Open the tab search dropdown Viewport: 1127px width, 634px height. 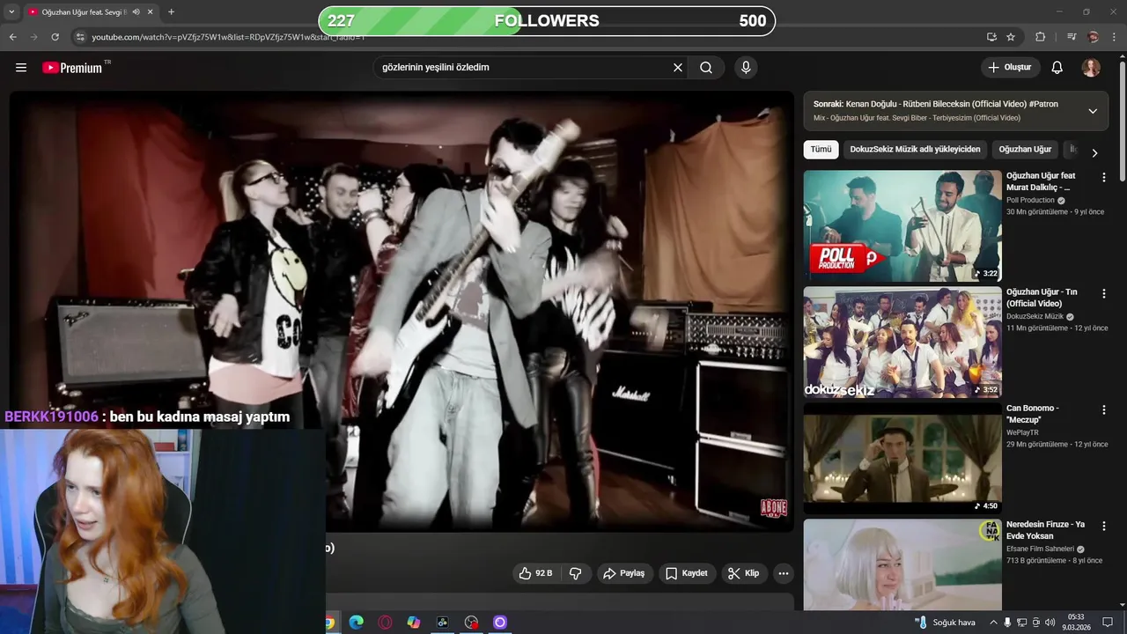(11, 12)
